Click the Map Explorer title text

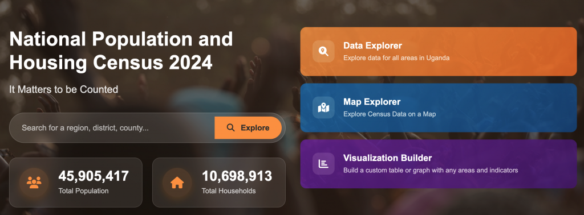pos(372,102)
